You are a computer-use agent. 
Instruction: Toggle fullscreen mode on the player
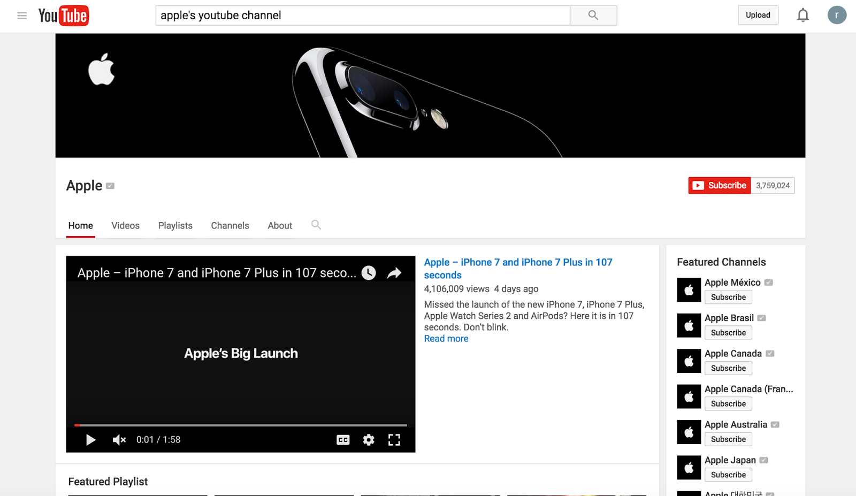tap(394, 439)
